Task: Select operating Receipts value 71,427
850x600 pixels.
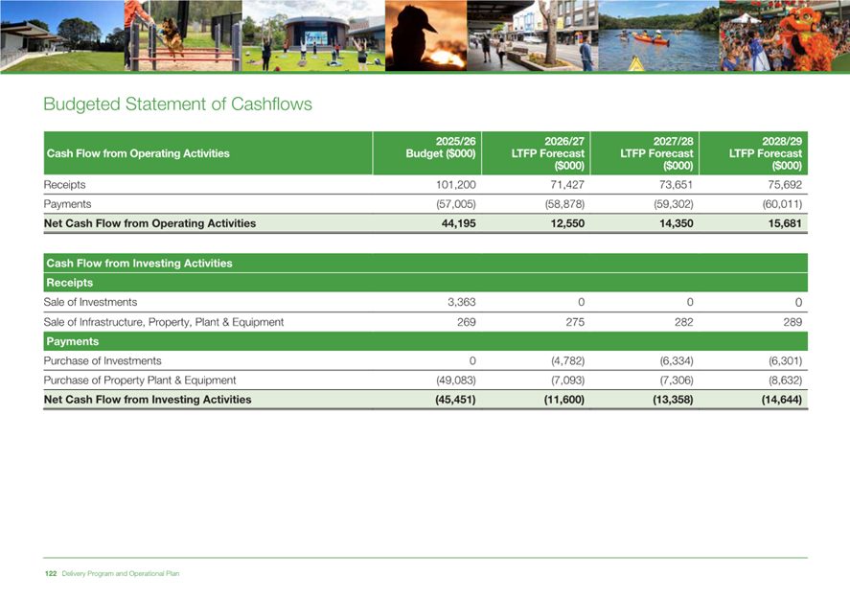Action: (567, 185)
